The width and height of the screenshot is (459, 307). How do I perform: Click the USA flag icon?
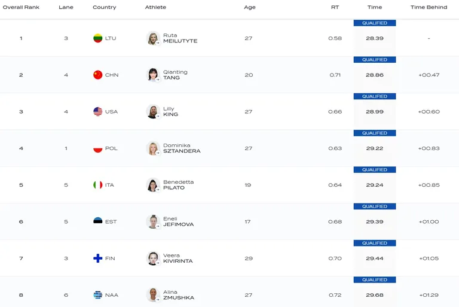click(x=98, y=111)
